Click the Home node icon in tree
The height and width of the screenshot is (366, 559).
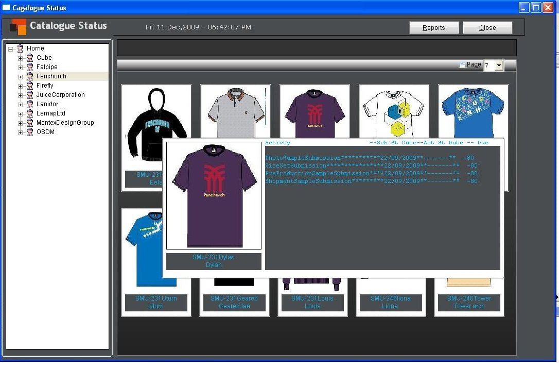click(x=20, y=48)
